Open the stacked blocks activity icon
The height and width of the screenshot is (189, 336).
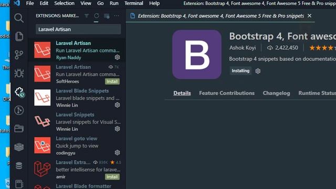click(19, 147)
